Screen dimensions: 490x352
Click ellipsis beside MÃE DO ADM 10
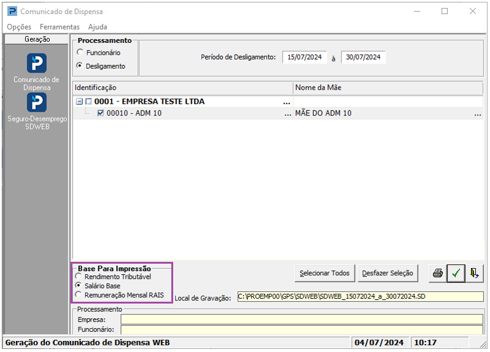point(478,115)
